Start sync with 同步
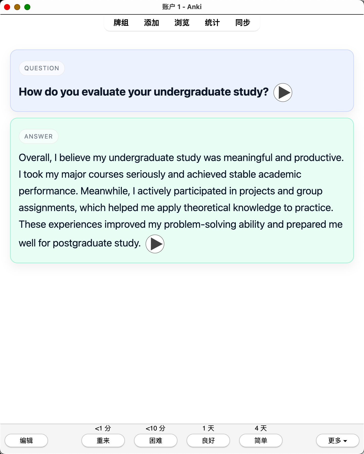364x454 pixels. pos(243,23)
